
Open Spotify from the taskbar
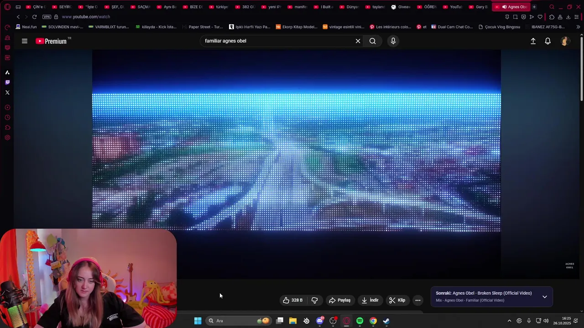tap(360, 321)
